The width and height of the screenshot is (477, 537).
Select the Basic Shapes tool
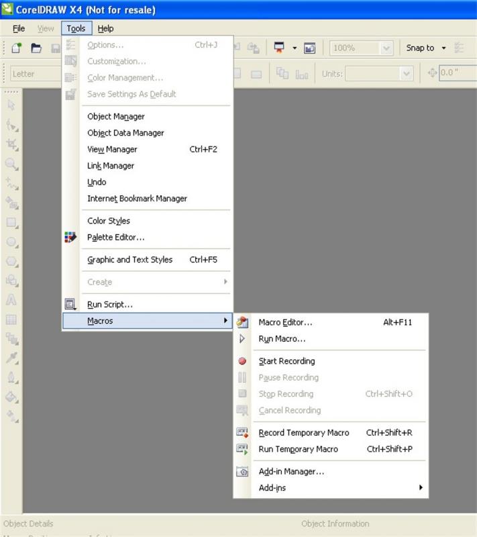point(11,281)
